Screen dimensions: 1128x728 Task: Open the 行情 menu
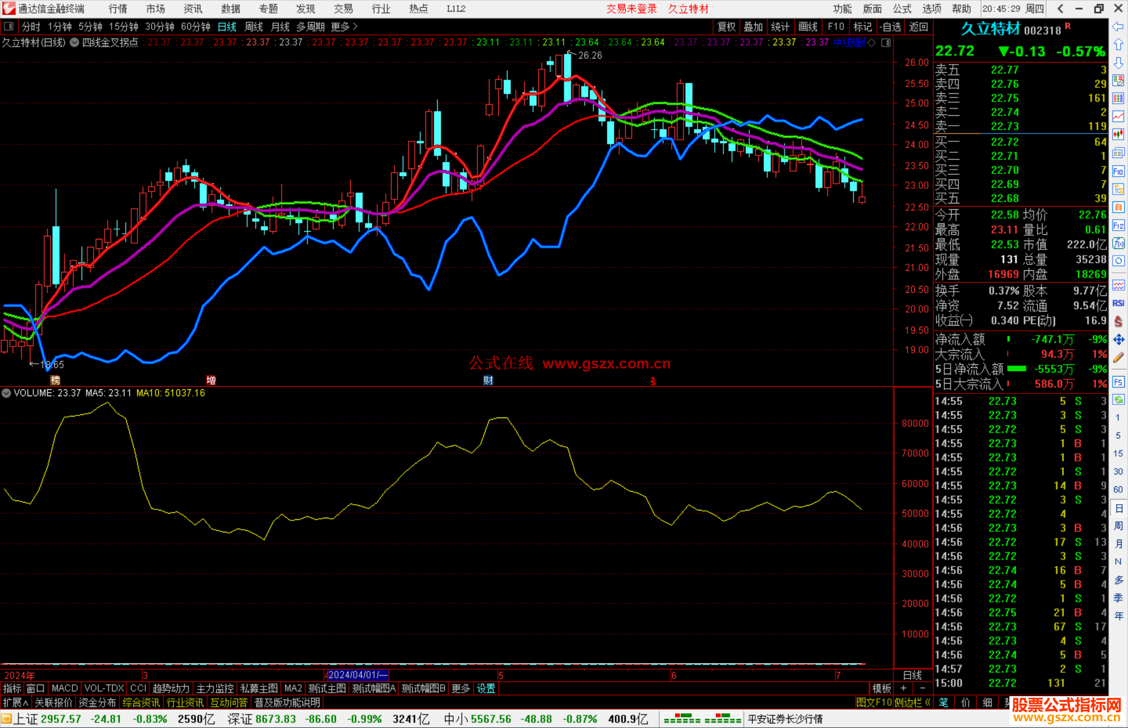pos(118,9)
